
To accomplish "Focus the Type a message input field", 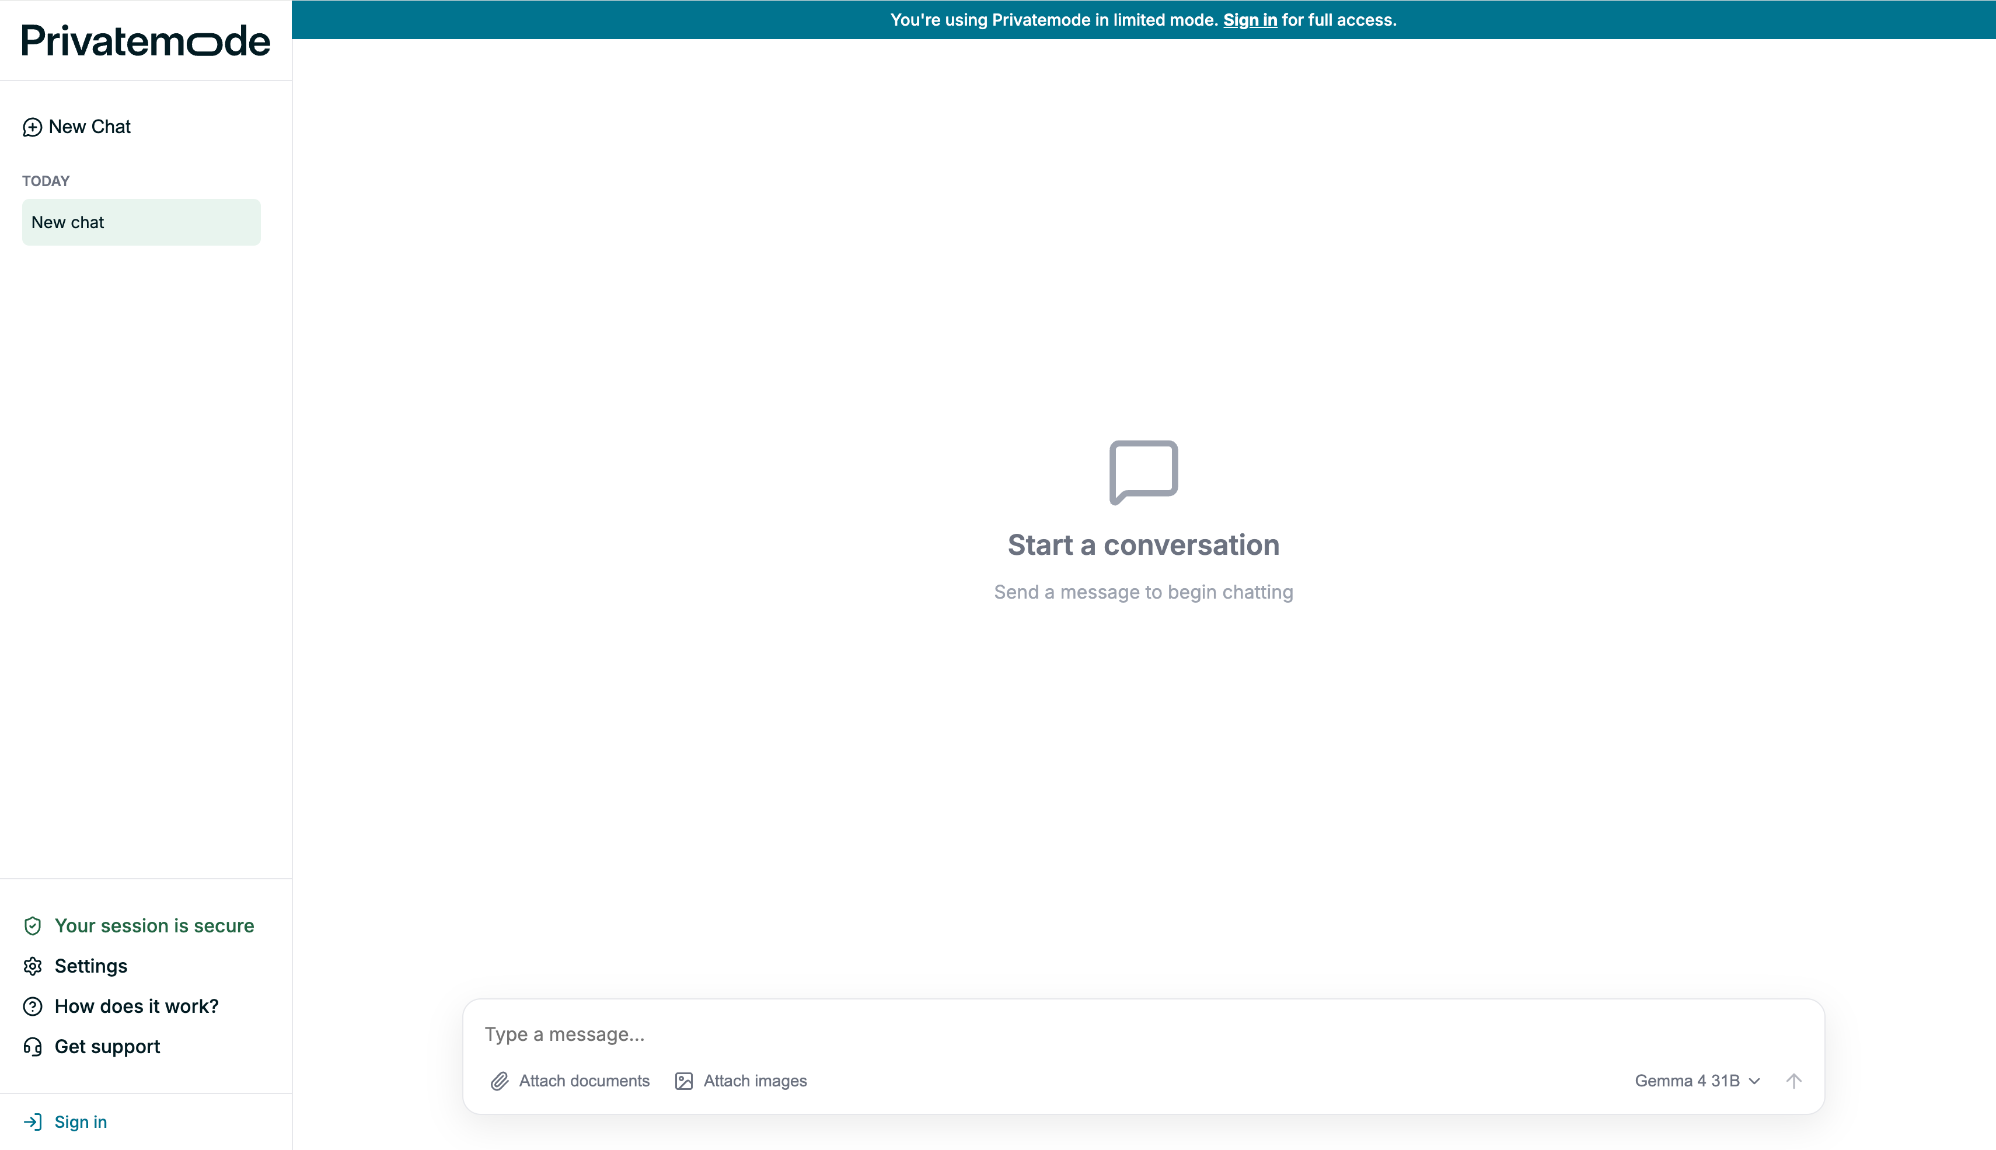I will 1143,1034.
